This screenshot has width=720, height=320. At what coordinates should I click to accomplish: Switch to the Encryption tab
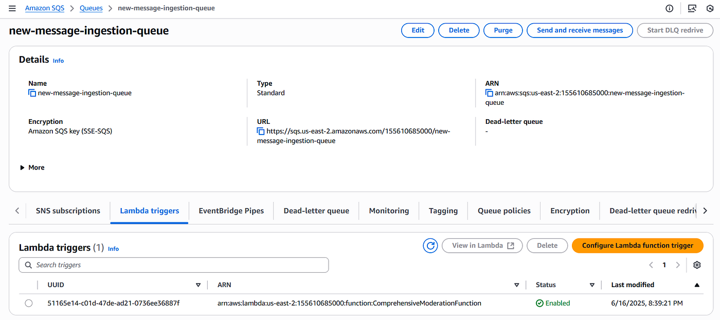(x=570, y=211)
